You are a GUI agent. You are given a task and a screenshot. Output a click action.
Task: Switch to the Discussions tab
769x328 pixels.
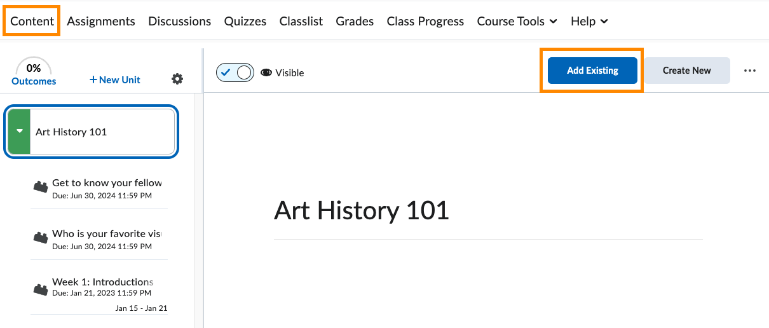tap(179, 21)
